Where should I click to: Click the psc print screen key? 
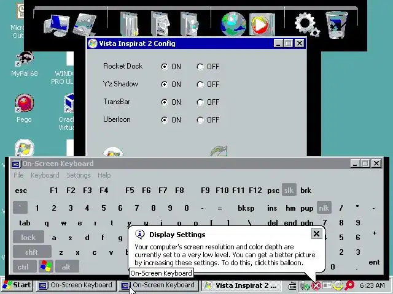pos(273,190)
